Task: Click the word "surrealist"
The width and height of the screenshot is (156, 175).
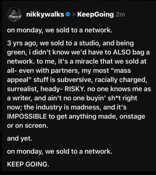Action: [x=23, y=89]
